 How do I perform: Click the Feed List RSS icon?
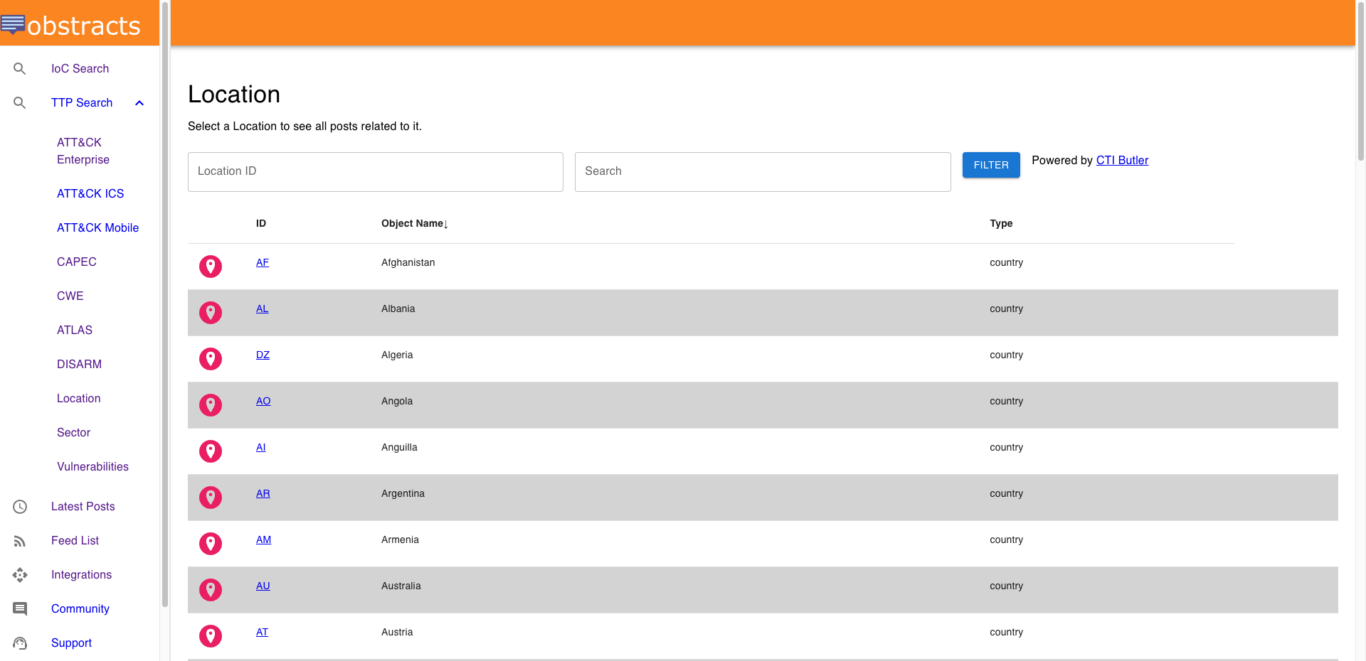(x=20, y=541)
